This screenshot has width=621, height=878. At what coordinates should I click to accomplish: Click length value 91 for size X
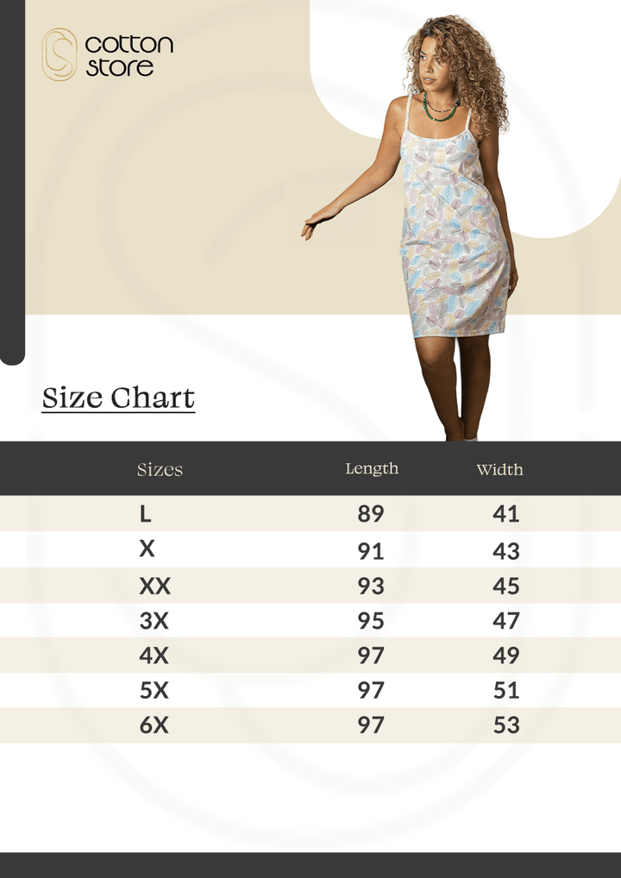pyautogui.click(x=371, y=551)
